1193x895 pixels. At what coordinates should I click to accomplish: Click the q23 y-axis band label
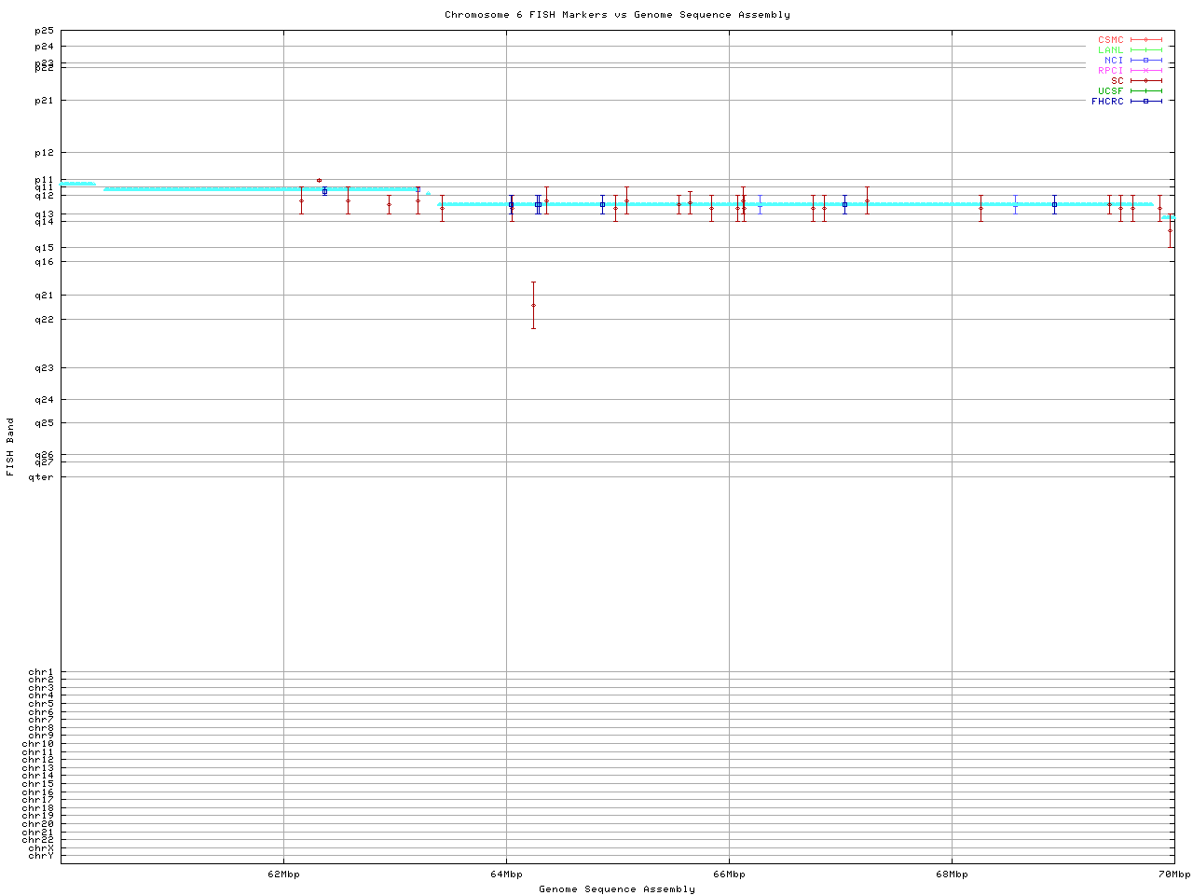click(44, 368)
